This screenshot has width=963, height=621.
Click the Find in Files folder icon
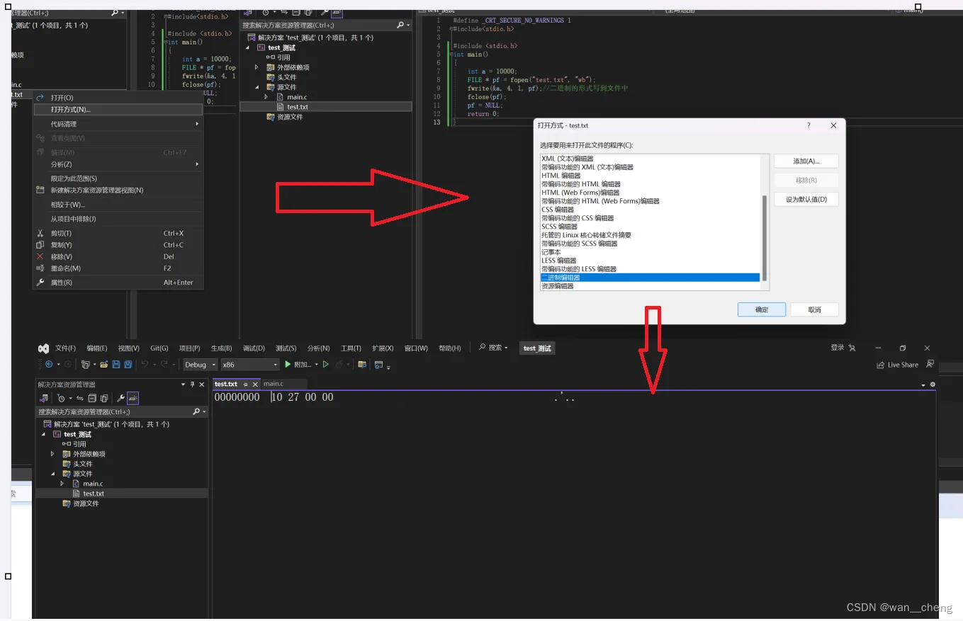(362, 365)
